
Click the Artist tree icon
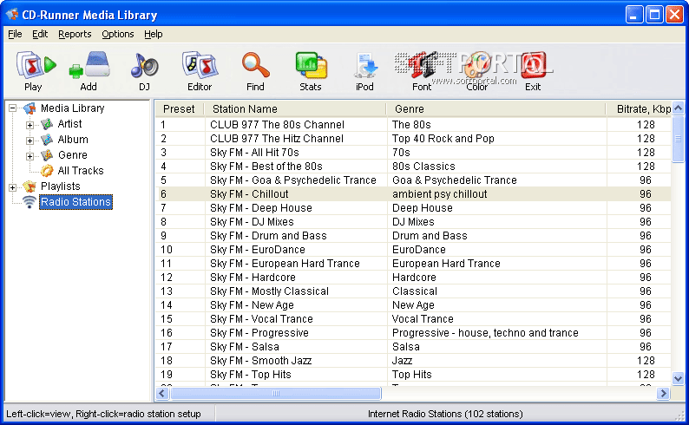pos(47,124)
